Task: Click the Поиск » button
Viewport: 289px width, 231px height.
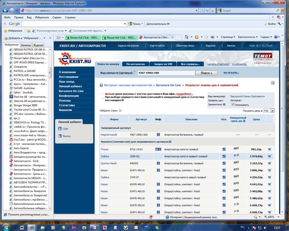Action: click(206, 73)
